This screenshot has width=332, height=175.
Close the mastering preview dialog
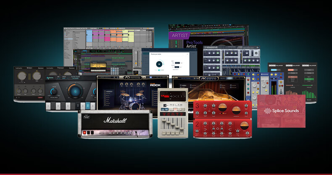tap(187, 54)
